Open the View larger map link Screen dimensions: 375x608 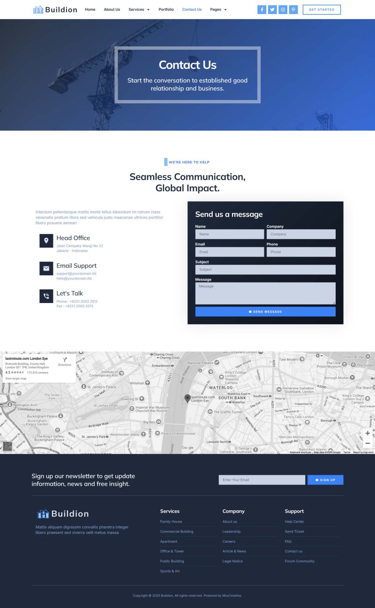click(x=16, y=378)
